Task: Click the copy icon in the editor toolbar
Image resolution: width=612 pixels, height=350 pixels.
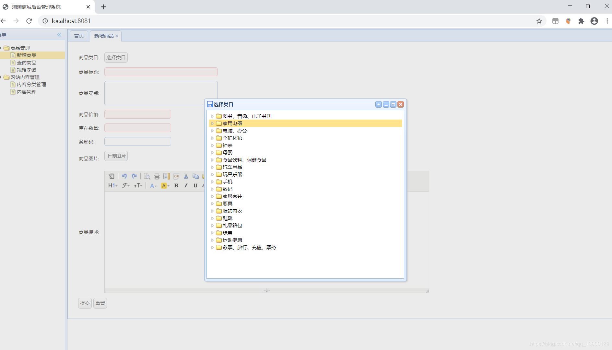Action: 195,176
